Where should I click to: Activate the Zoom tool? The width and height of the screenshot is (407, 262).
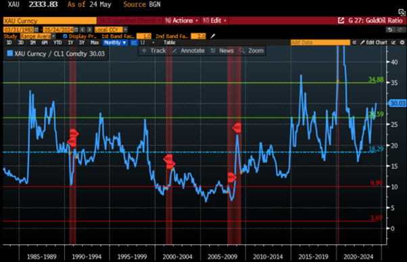pos(252,51)
